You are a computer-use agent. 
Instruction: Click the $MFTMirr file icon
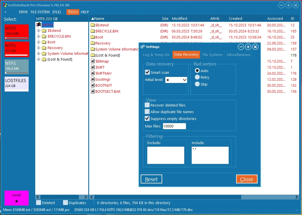[93, 73]
